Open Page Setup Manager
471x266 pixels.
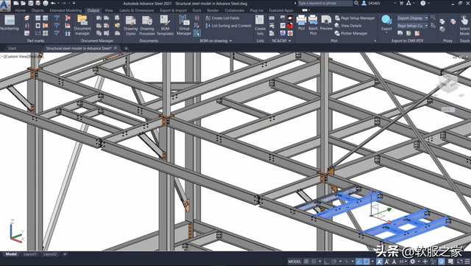[355, 18]
